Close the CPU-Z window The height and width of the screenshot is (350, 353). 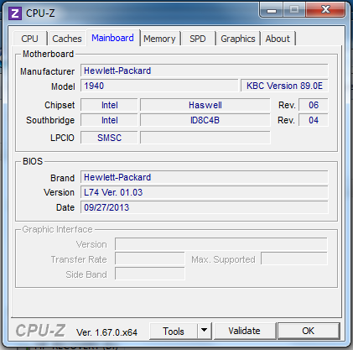325,10
